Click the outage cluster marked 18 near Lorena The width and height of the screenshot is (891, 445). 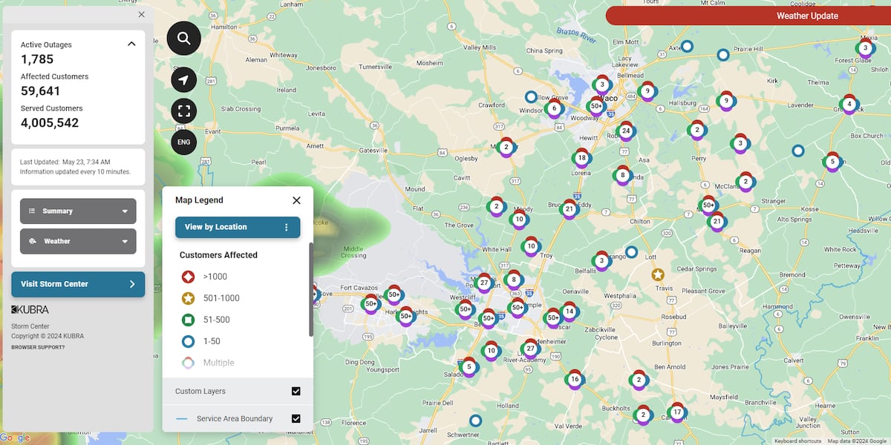581,158
